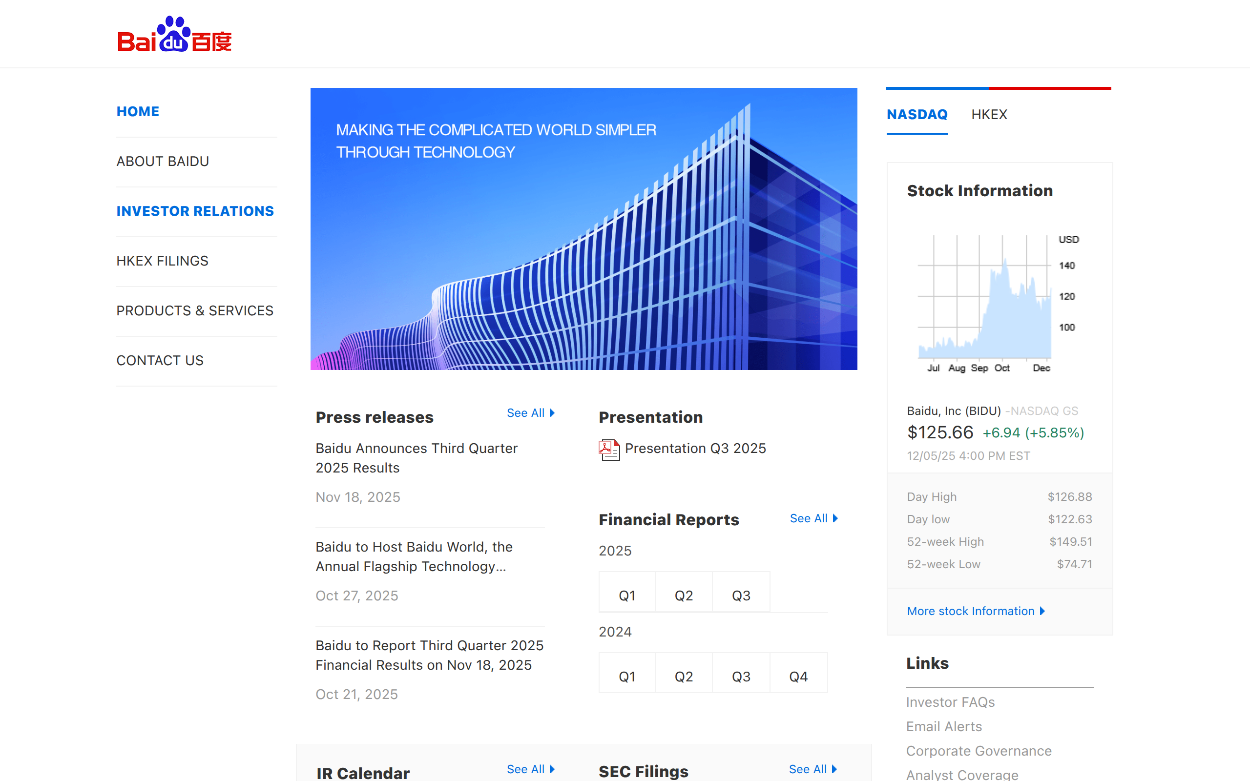Open 2024 Q4 financial report
1250x781 pixels.
(798, 676)
